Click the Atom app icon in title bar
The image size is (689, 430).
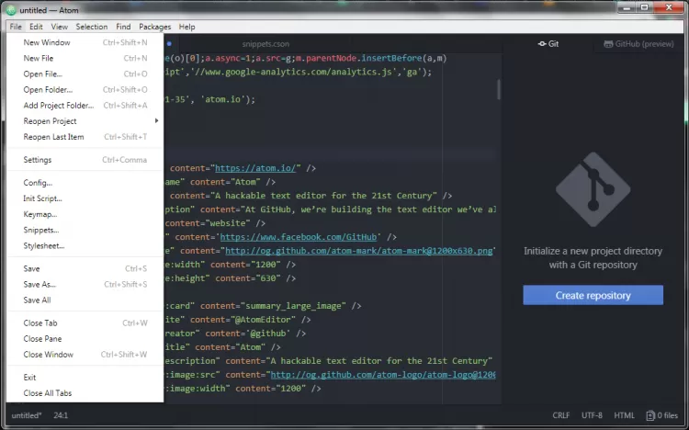click(x=11, y=10)
